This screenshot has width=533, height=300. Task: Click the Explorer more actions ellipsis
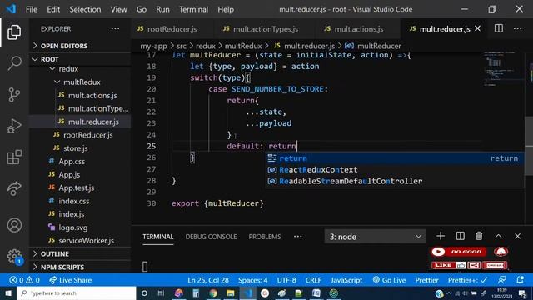click(x=115, y=29)
